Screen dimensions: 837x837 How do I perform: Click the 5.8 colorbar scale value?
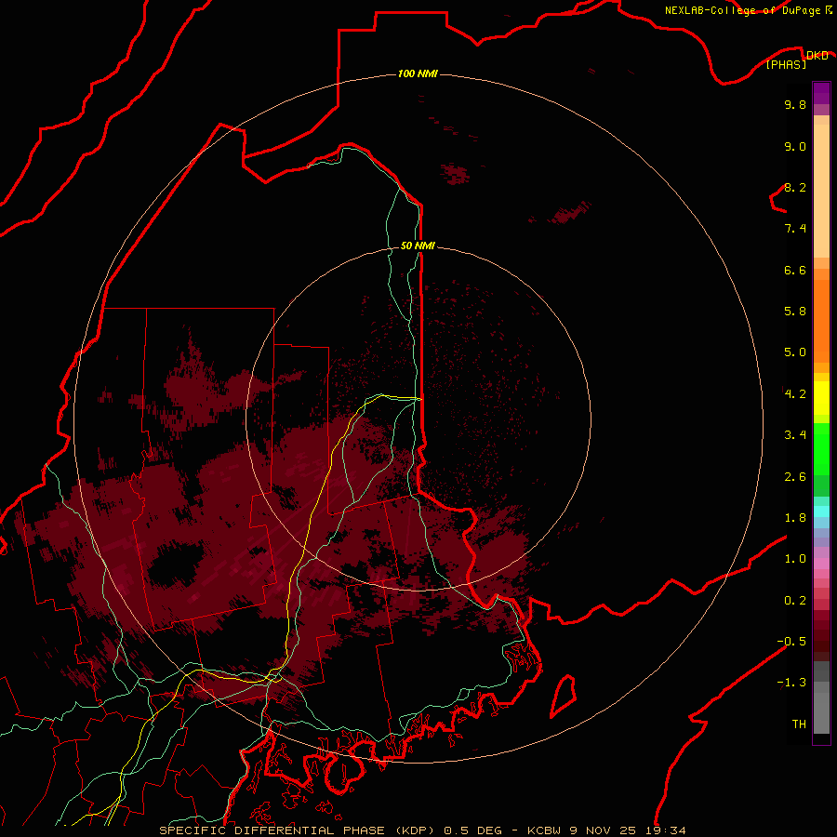(x=795, y=311)
